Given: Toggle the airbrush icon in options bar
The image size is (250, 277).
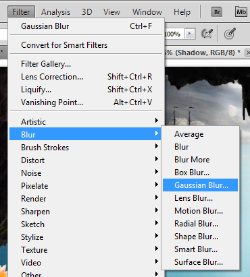Looking at the screenshot, I should click(207, 34).
